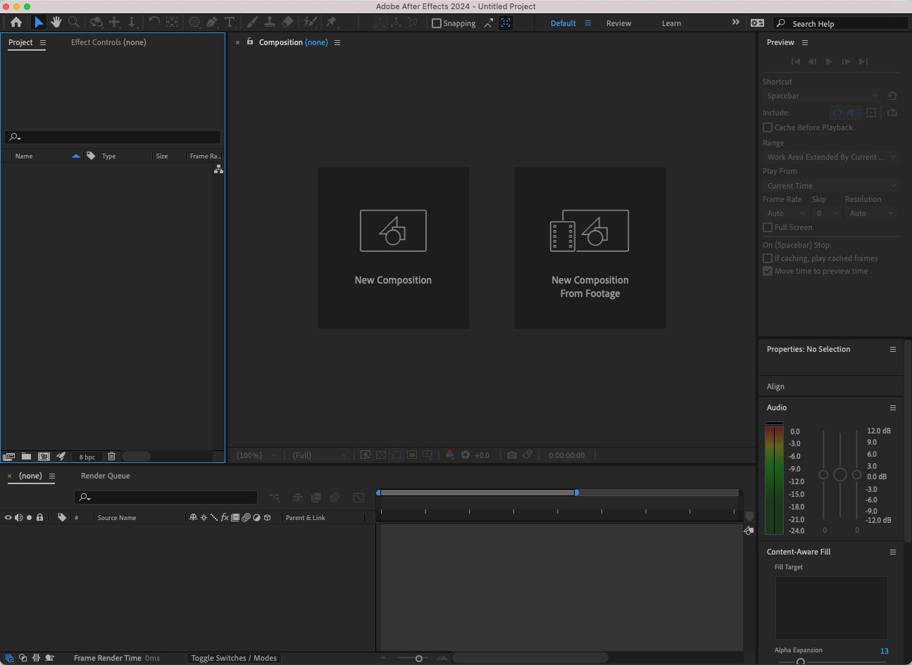Viewport: 912px width, 665px height.
Task: Activate the Eraser tool
Action: [287, 22]
